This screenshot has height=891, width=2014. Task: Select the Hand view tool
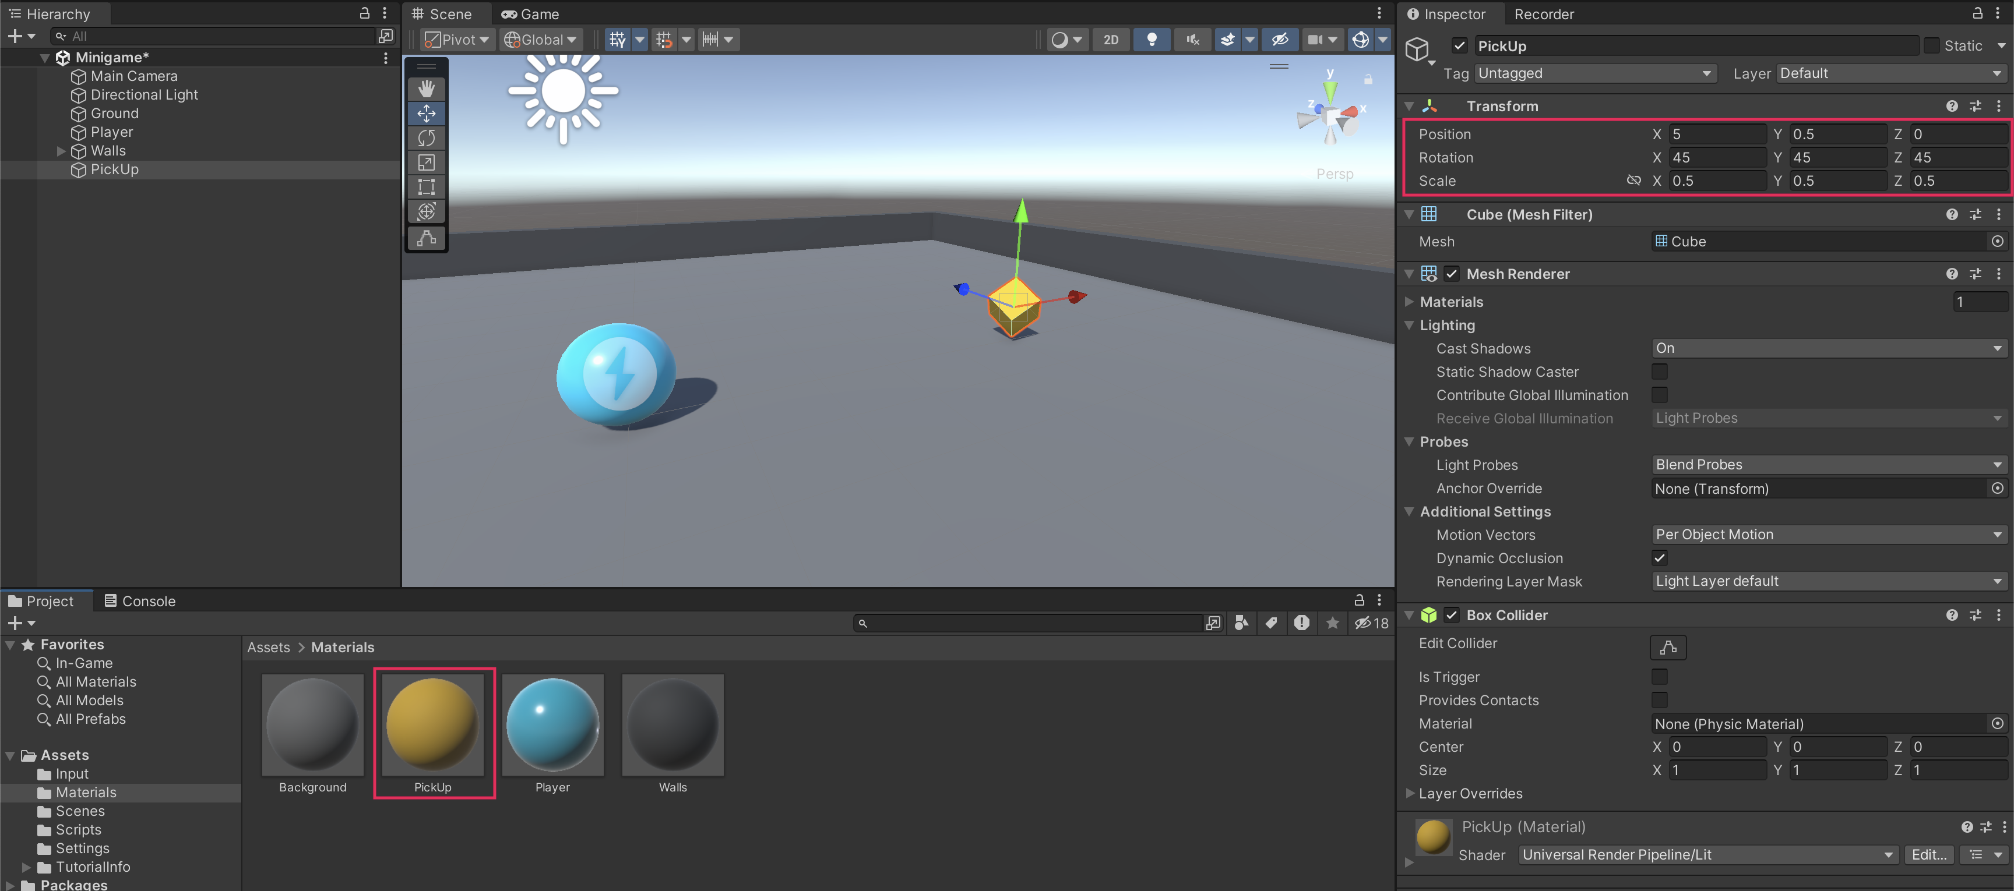click(x=426, y=89)
